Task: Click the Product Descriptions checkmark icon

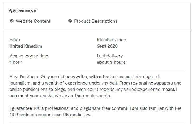Action: (x=70, y=21)
